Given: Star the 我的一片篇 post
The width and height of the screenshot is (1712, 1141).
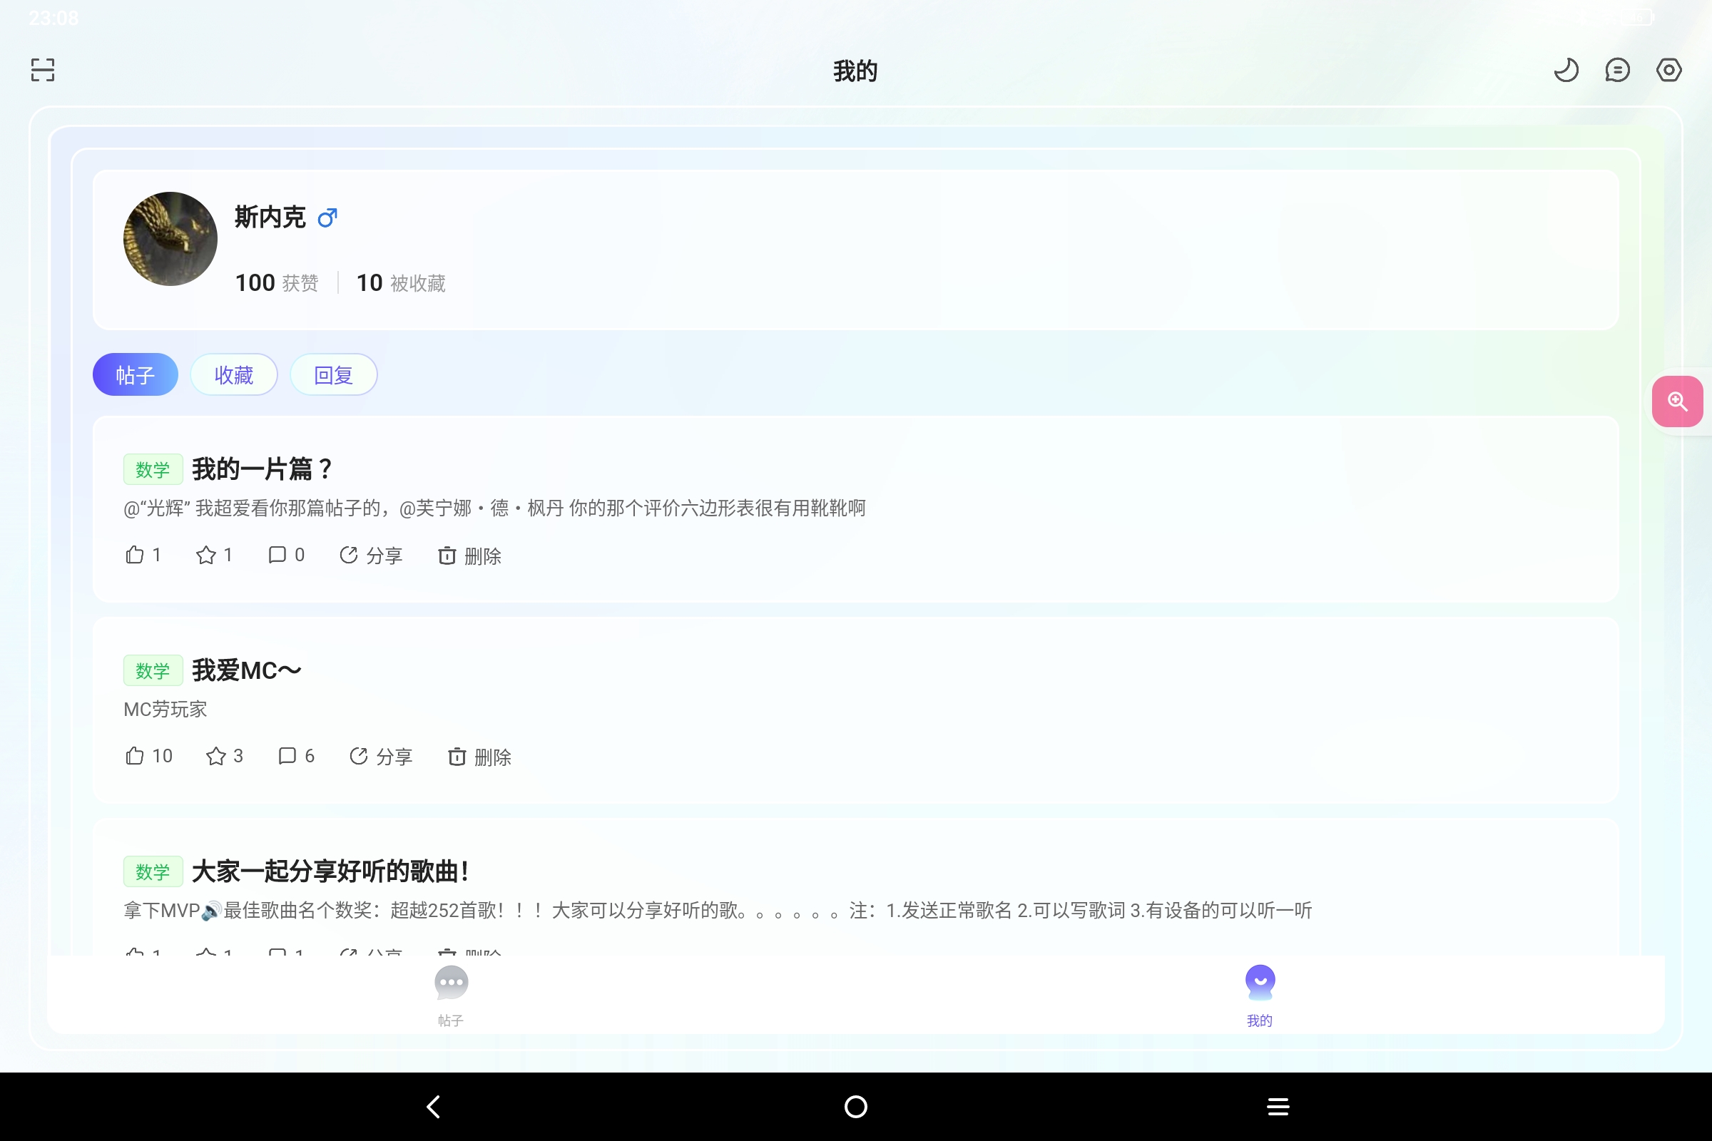Looking at the screenshot, I should coord(213,555).
